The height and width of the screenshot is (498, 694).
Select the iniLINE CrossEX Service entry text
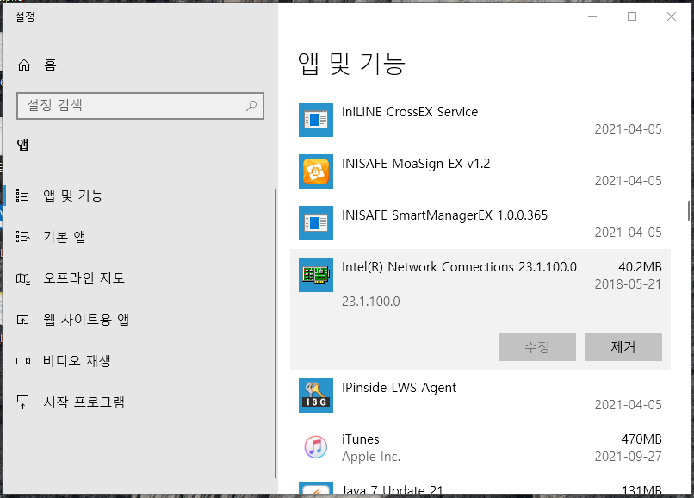410,112
